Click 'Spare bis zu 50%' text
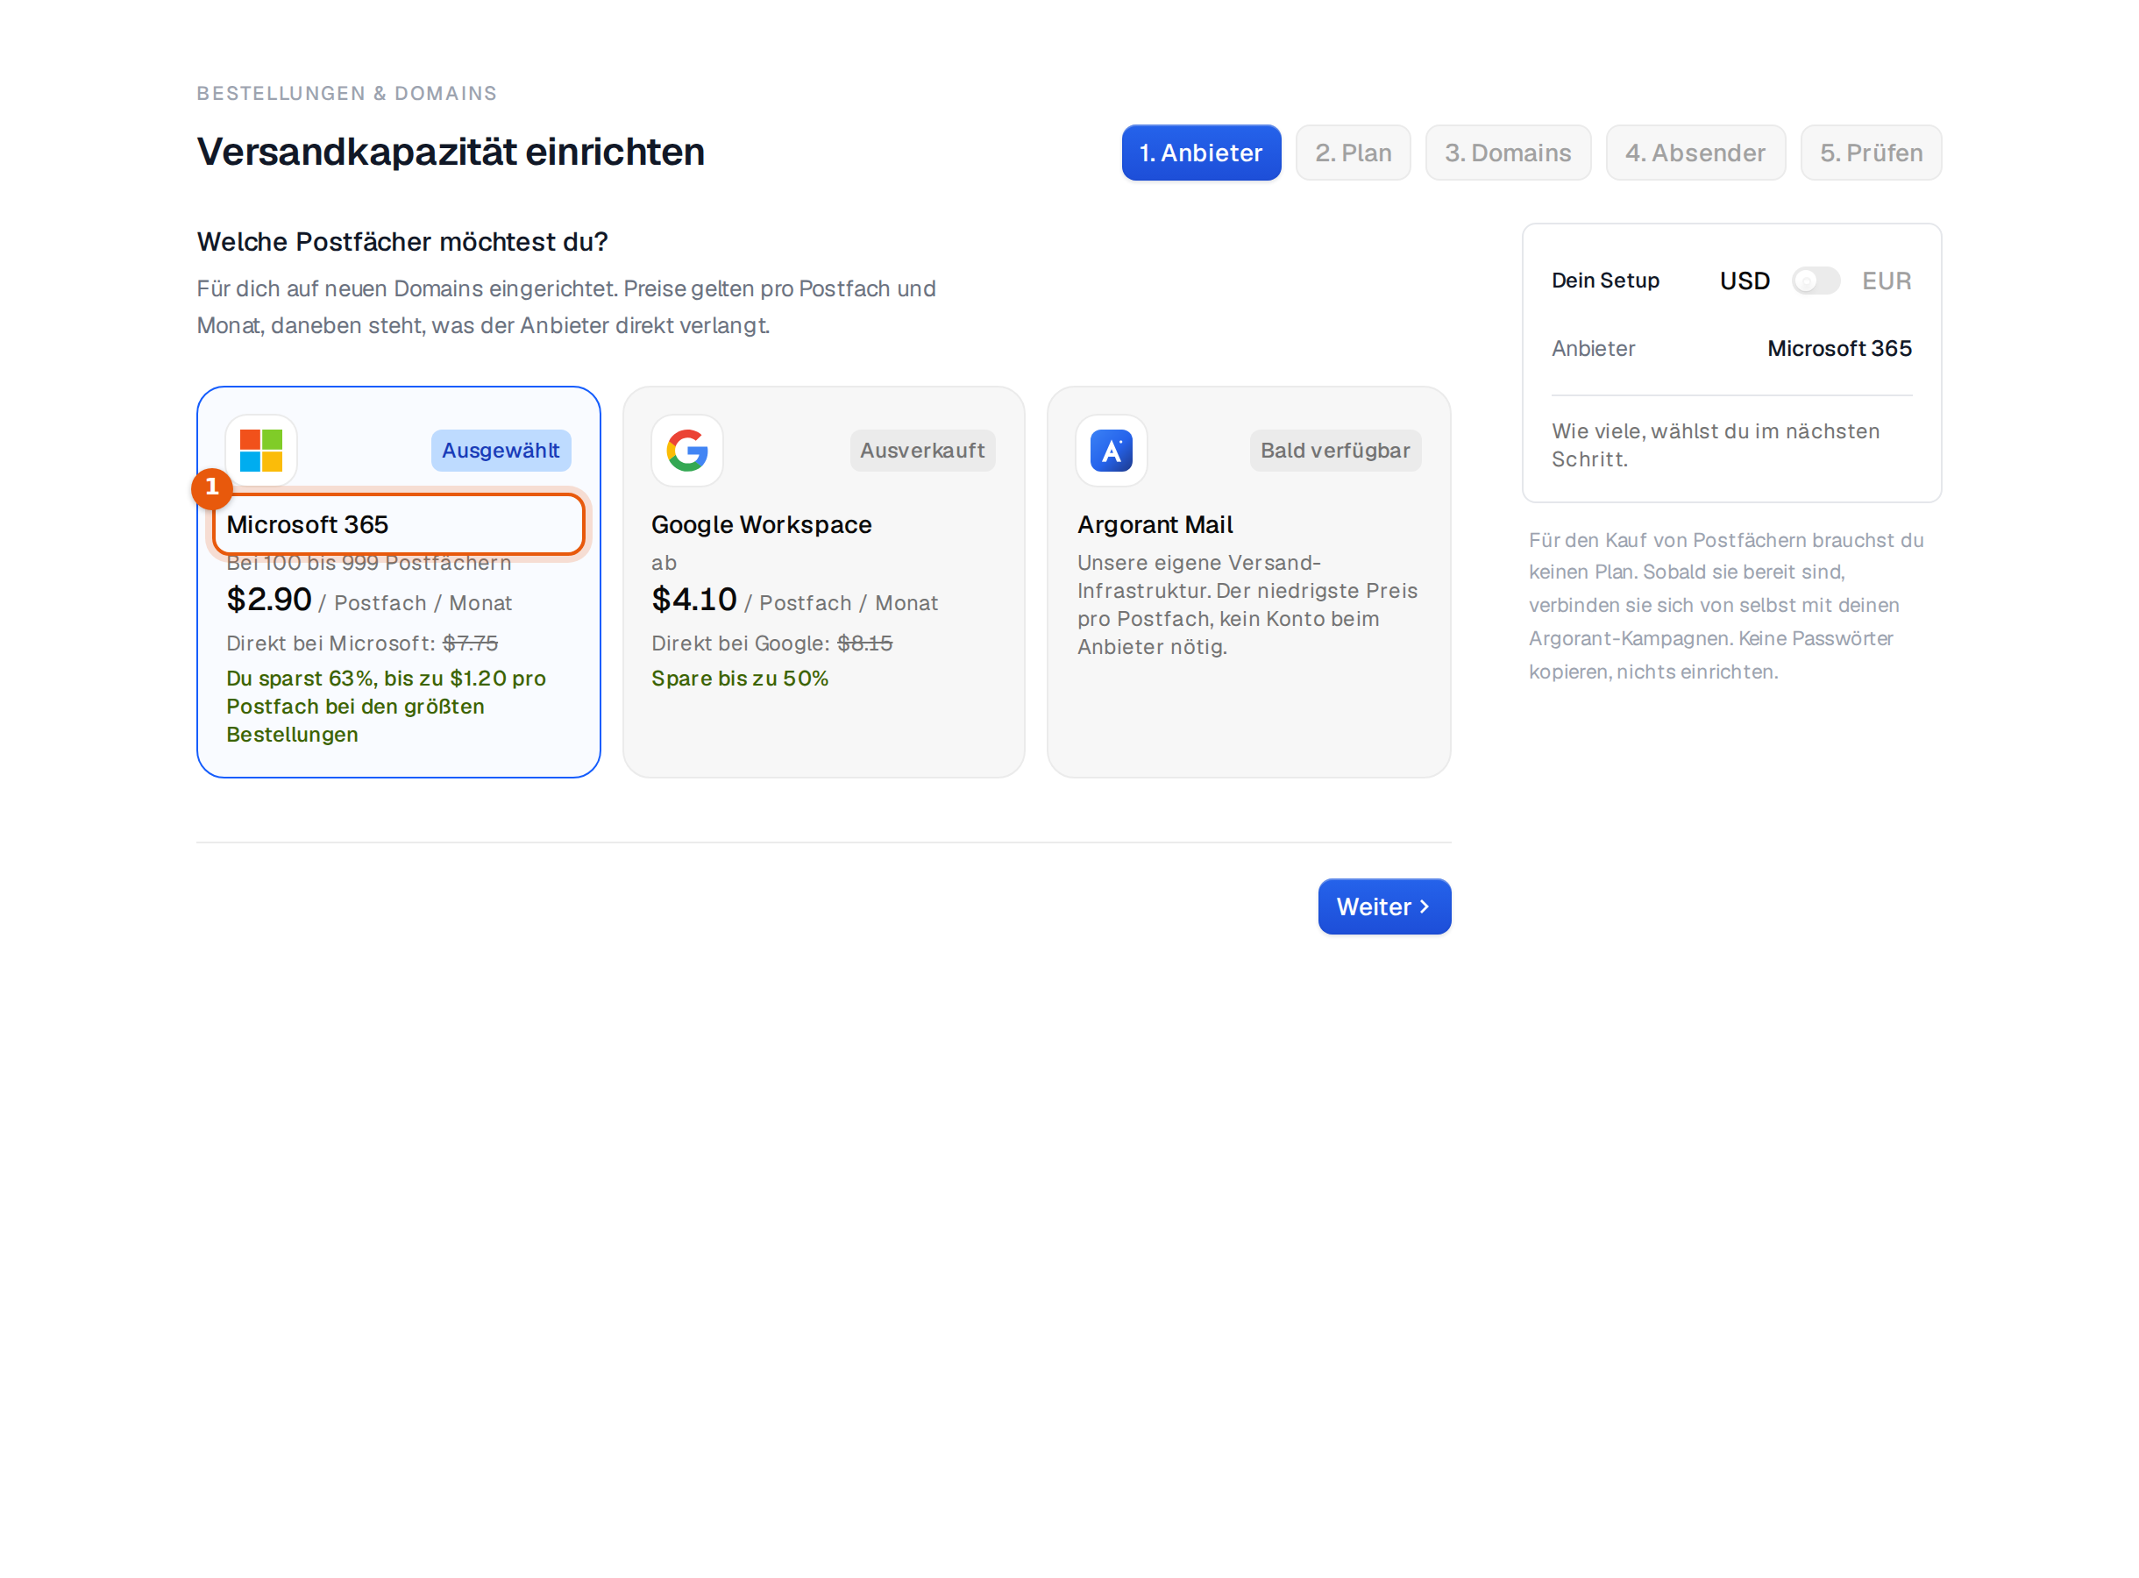 pyautogui.click(x=740, y=679)
